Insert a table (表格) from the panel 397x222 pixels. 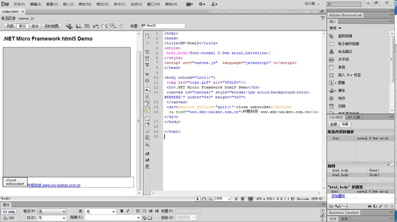[x=332, y=67]
